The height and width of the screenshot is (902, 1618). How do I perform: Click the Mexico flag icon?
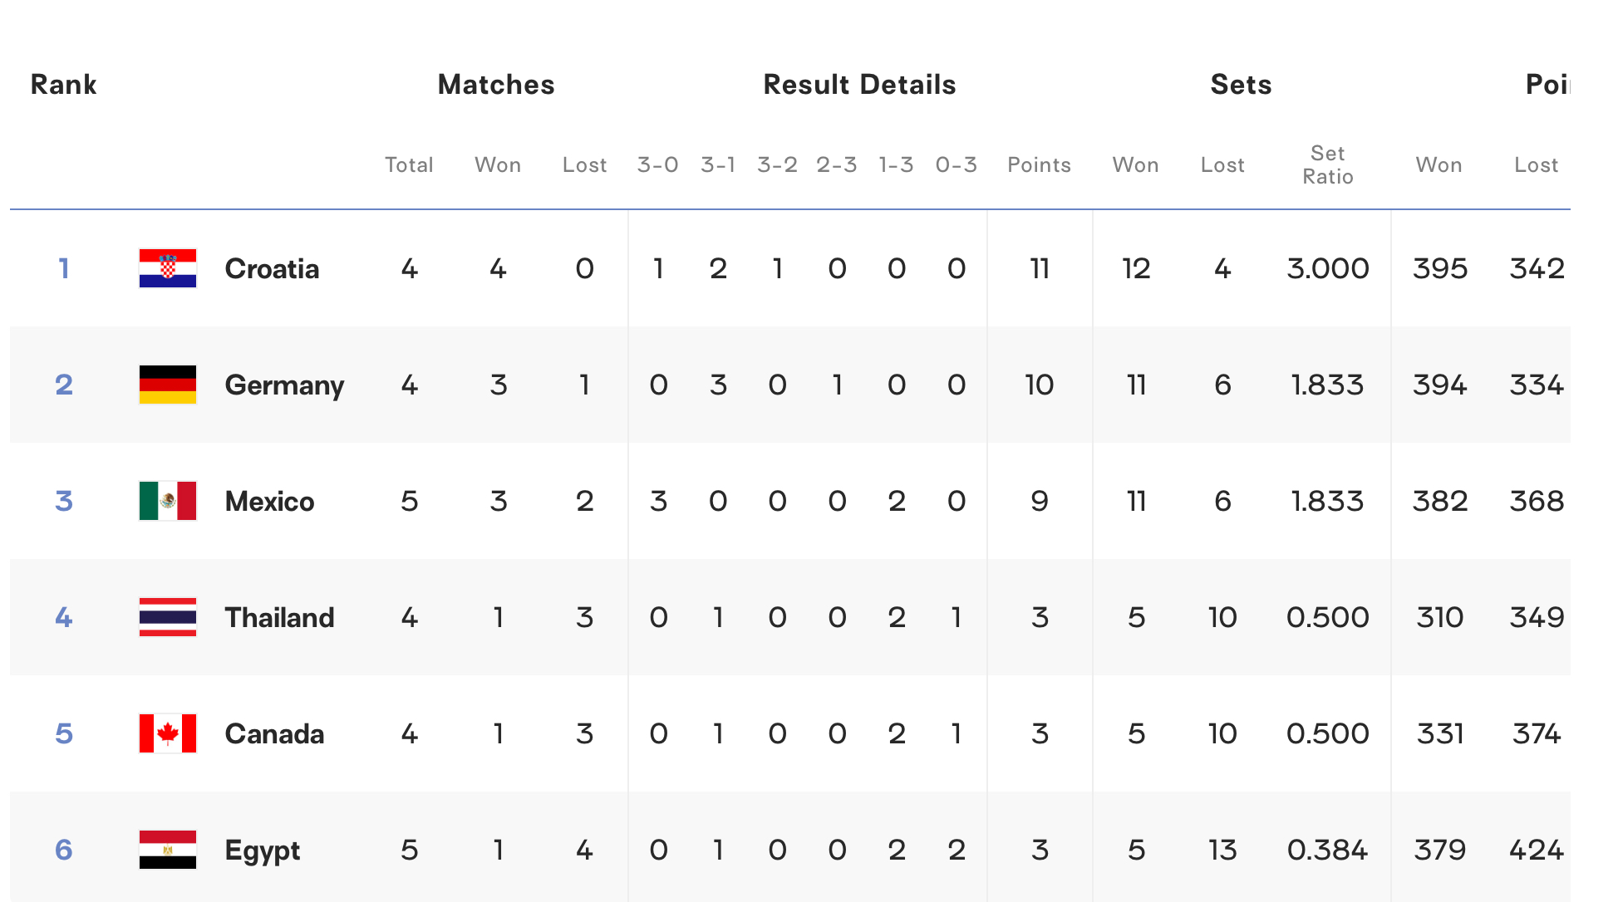pos(168,501)
